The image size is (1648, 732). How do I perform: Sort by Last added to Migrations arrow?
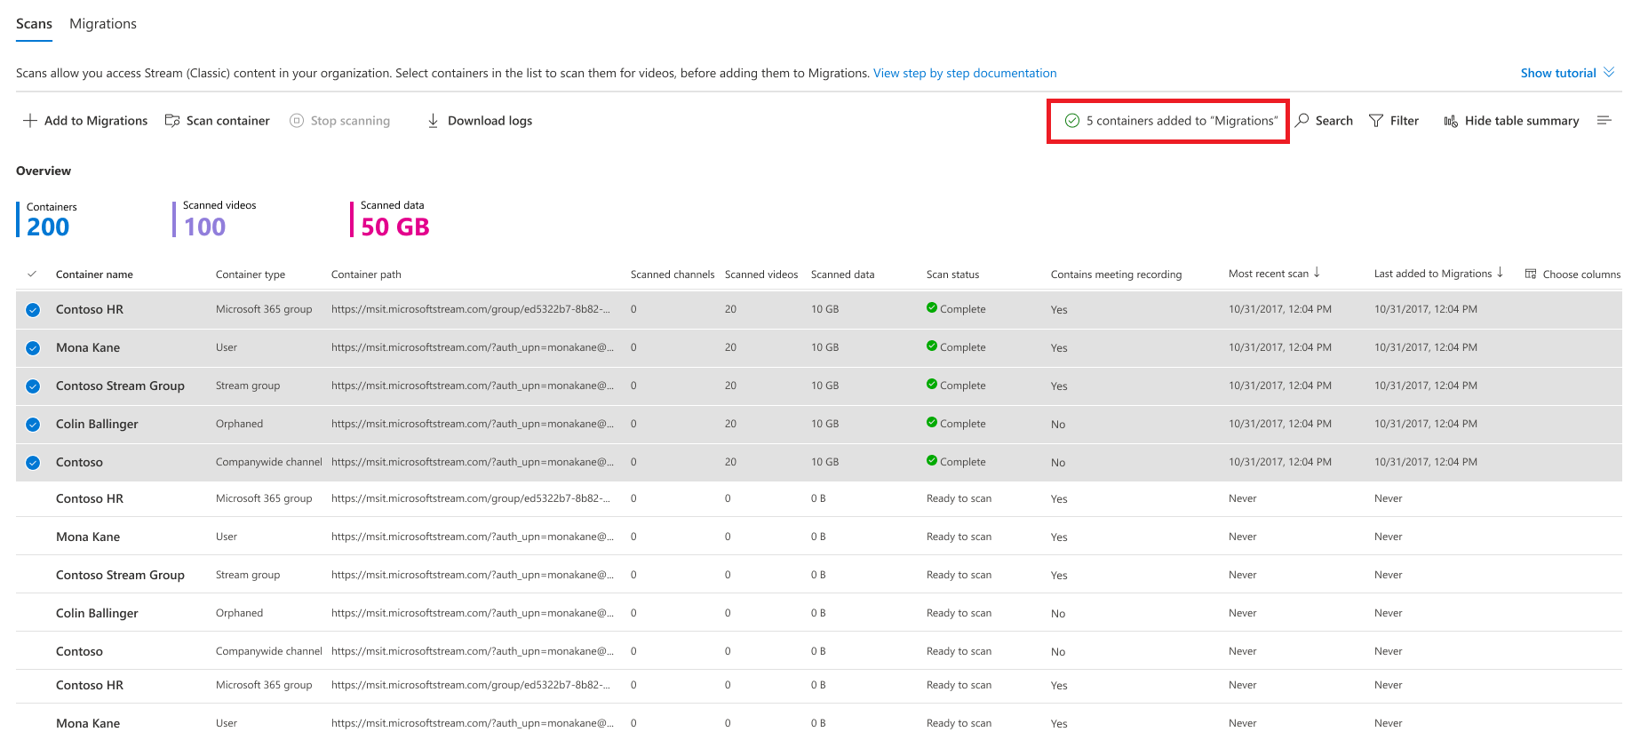[1500, 273]
